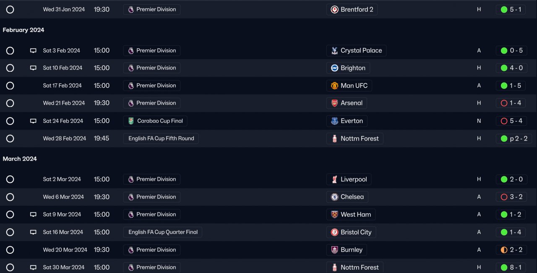
Task: Click the Bristol City club badge
Action: coord(334,232)
